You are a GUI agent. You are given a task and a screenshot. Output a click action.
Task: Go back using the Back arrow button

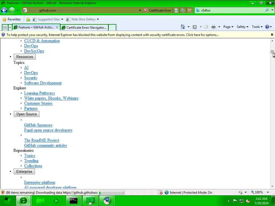[4, 10]
